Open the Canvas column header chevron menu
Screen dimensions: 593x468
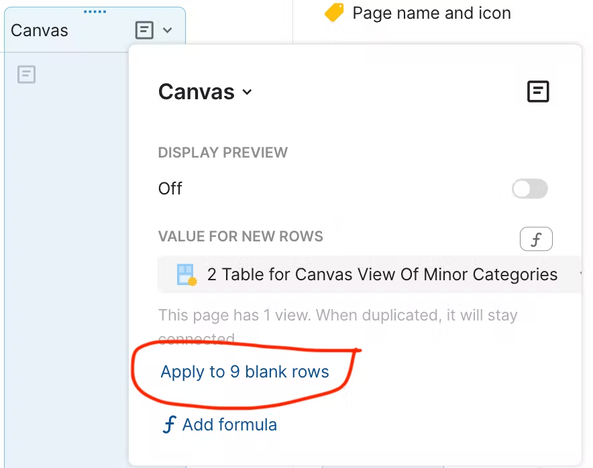168,30
